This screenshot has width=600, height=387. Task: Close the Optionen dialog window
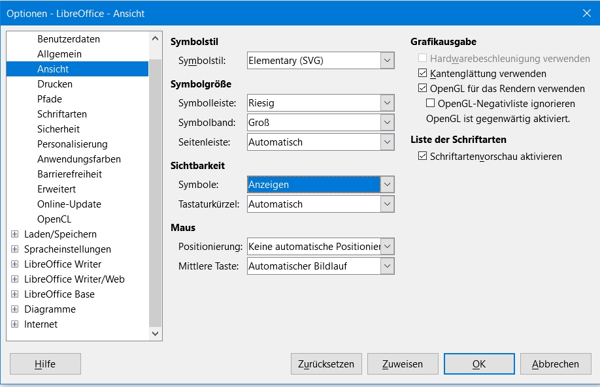point(587,13)
